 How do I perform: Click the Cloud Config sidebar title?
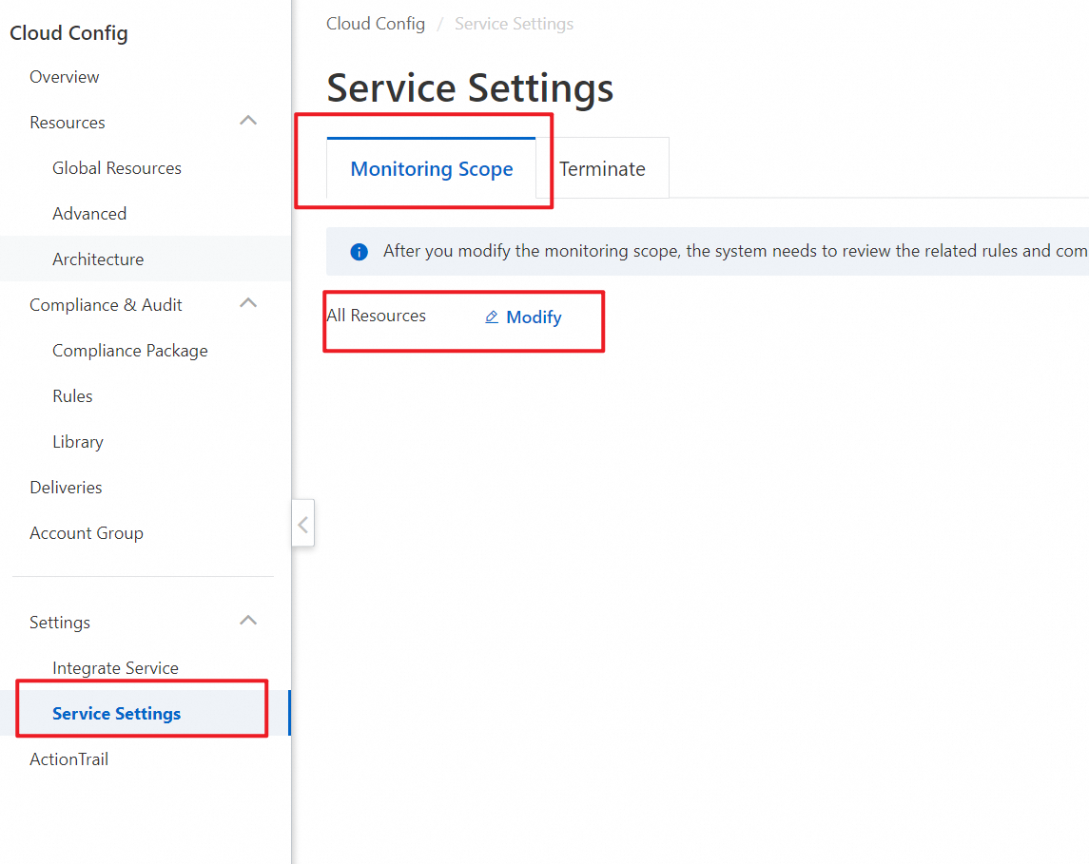coord(68,33)
